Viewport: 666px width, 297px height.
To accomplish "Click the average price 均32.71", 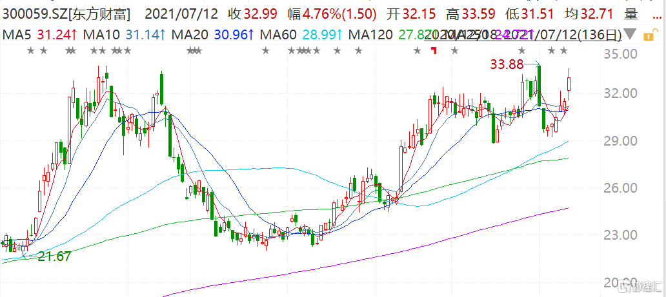I will (x=589, y=15).
